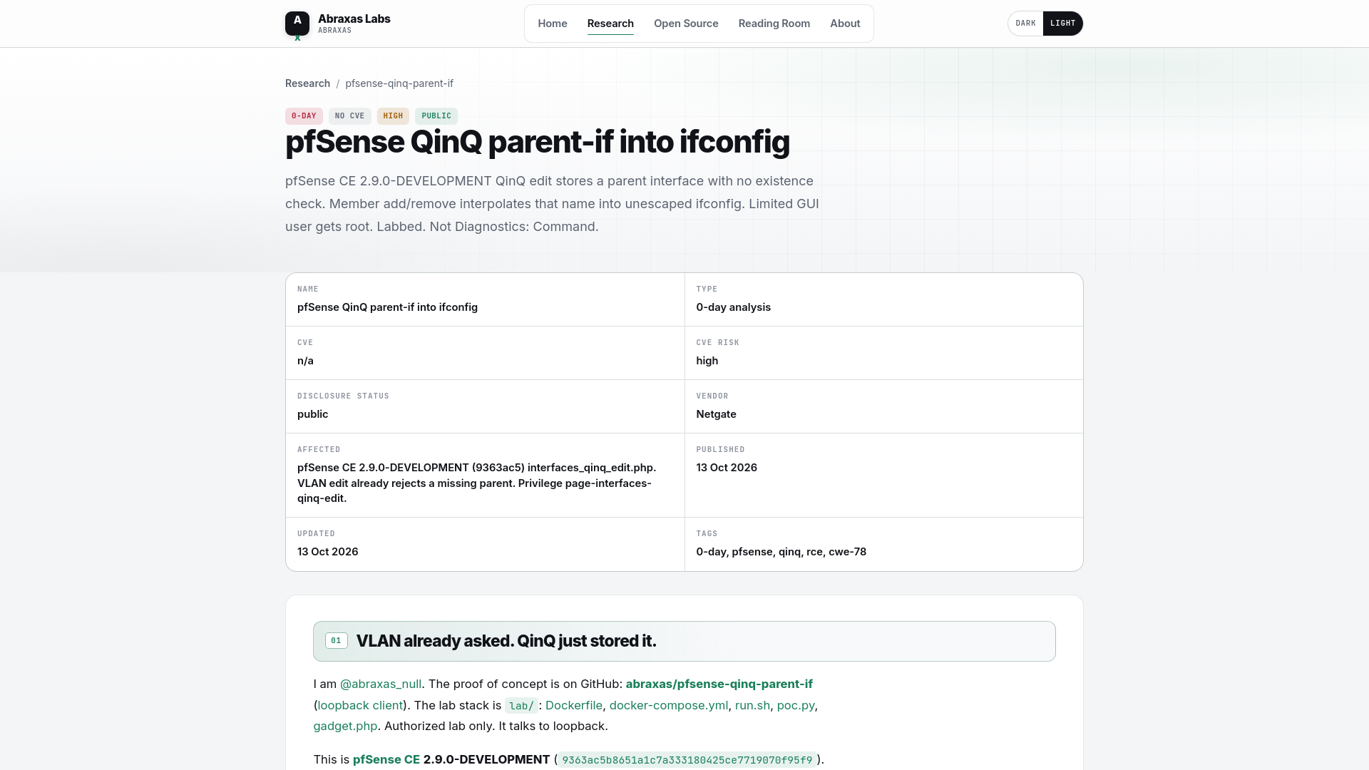Open the @abraxas_null profile link

381,684
